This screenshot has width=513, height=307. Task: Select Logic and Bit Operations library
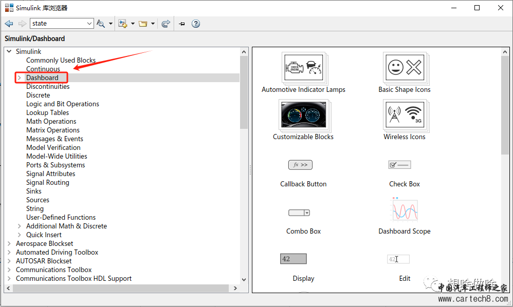coord(63,104)
